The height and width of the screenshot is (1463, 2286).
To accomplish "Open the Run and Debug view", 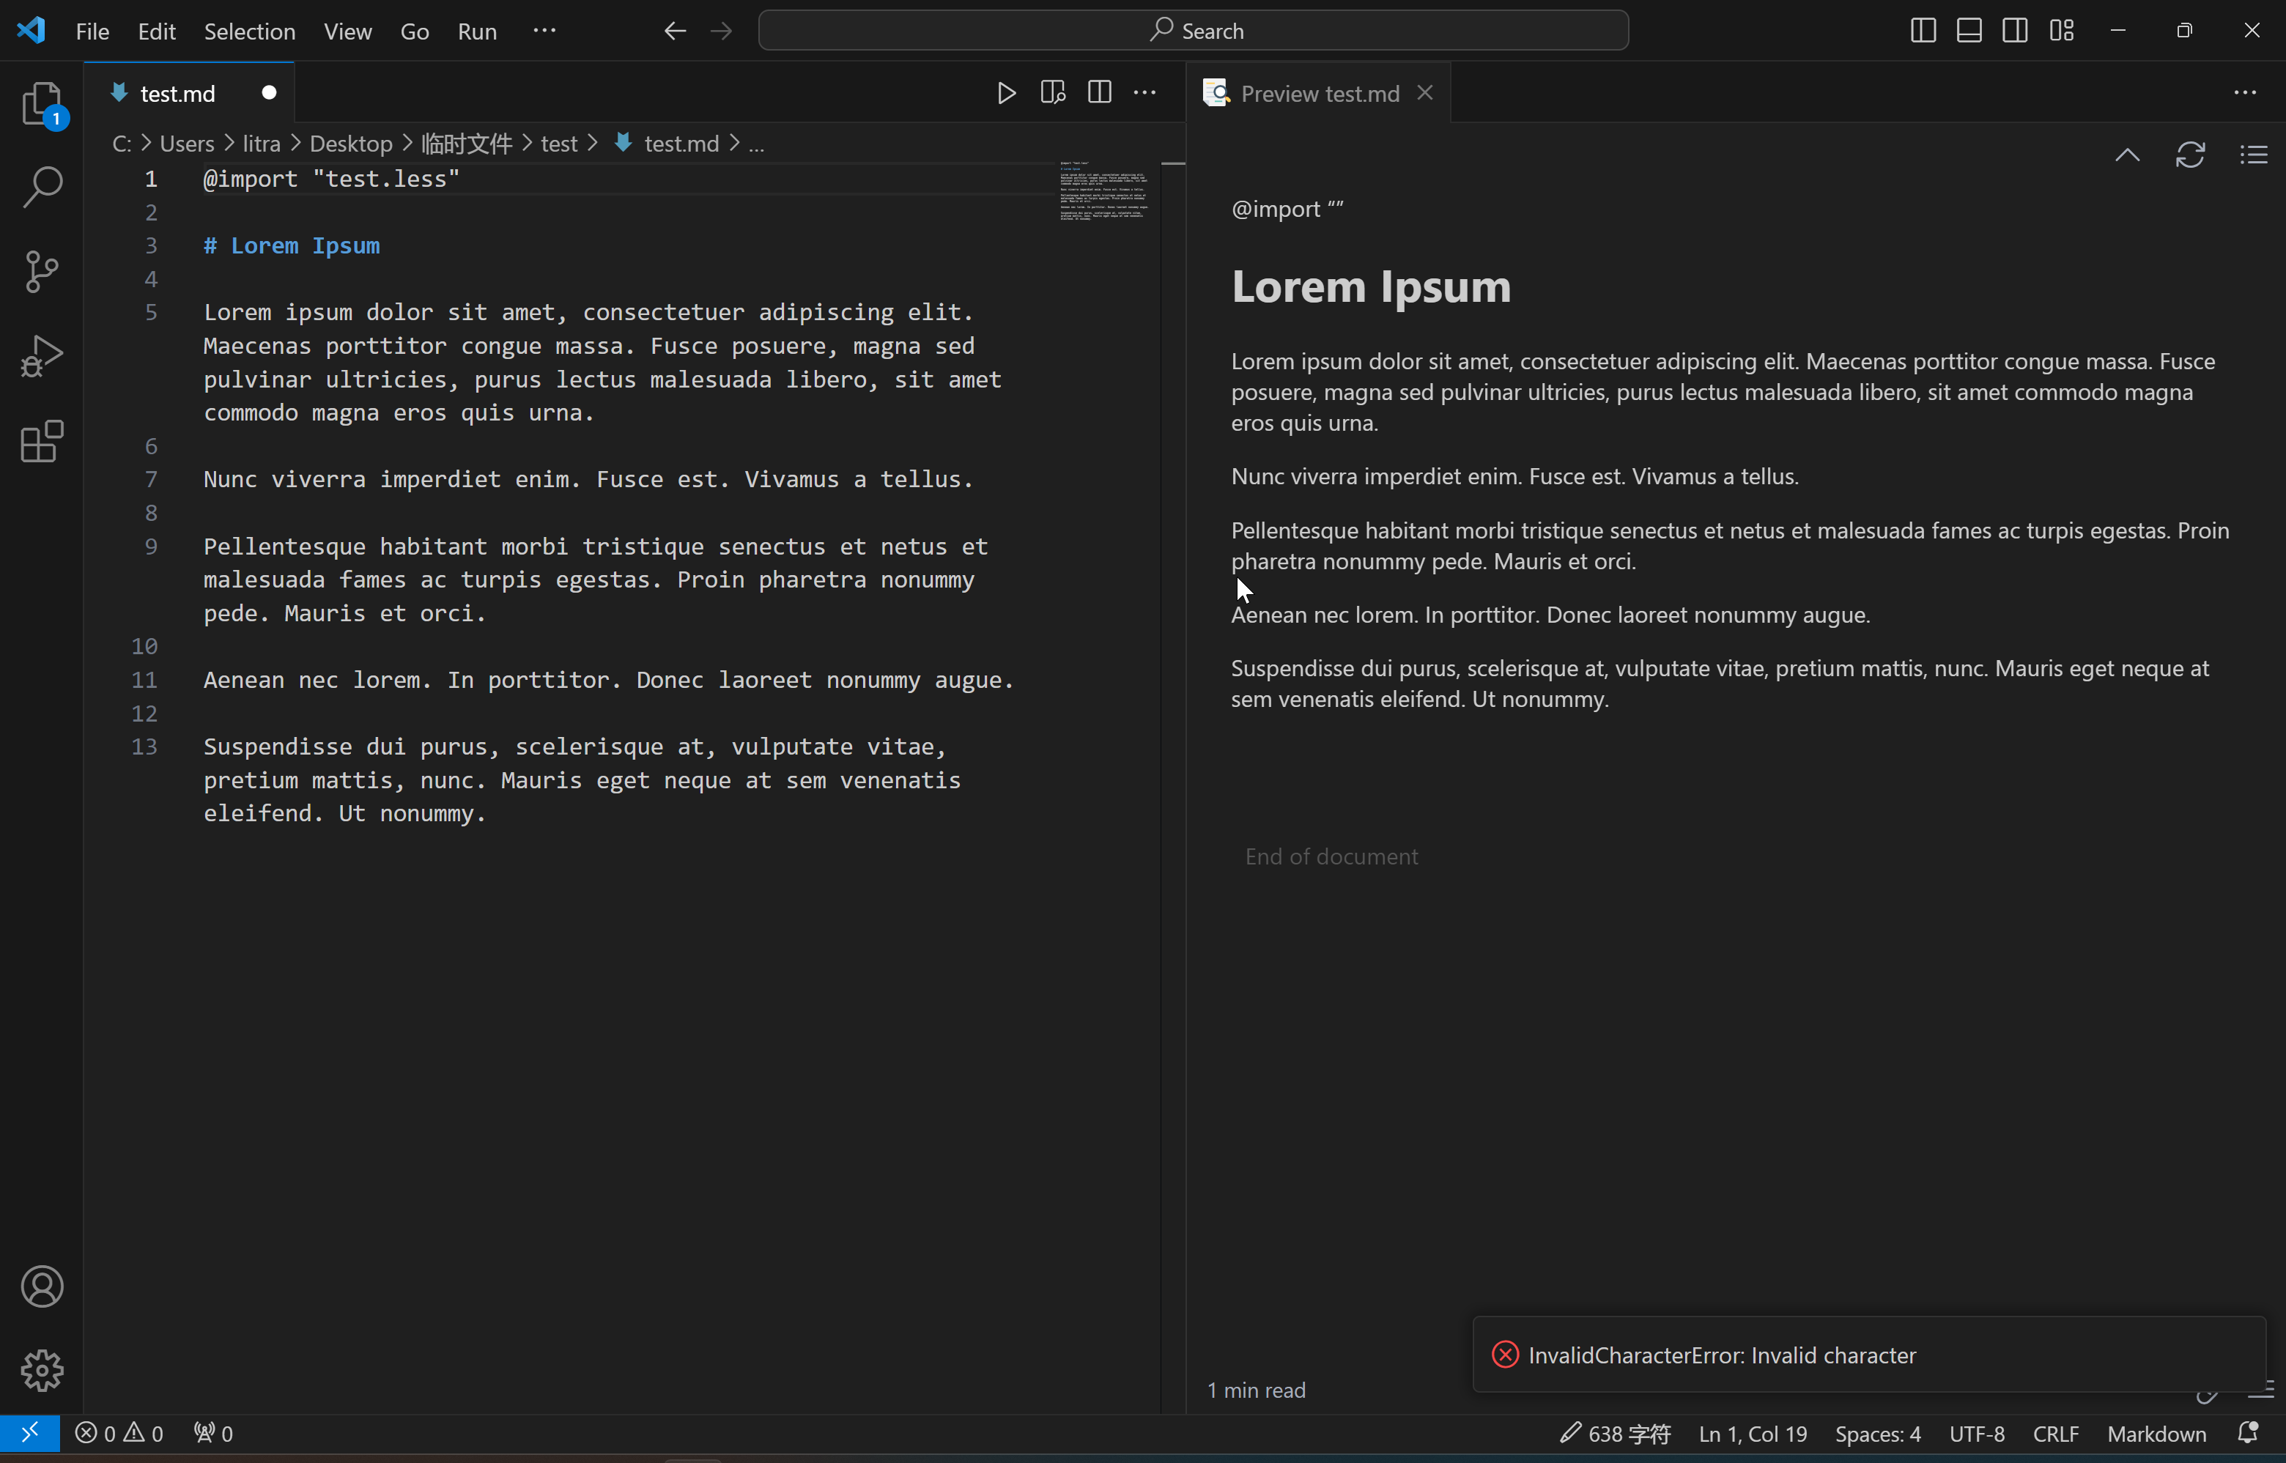I will tap(42, 356).
